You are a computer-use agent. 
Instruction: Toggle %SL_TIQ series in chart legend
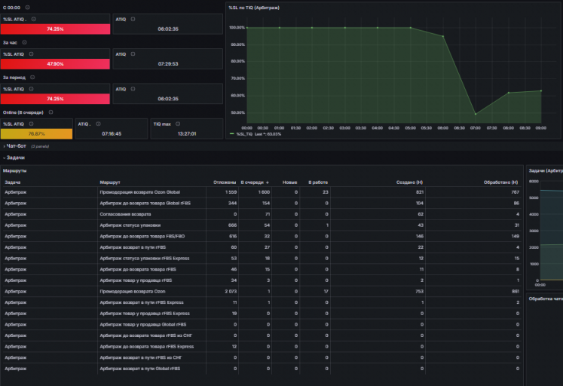(x=244, y=134)
